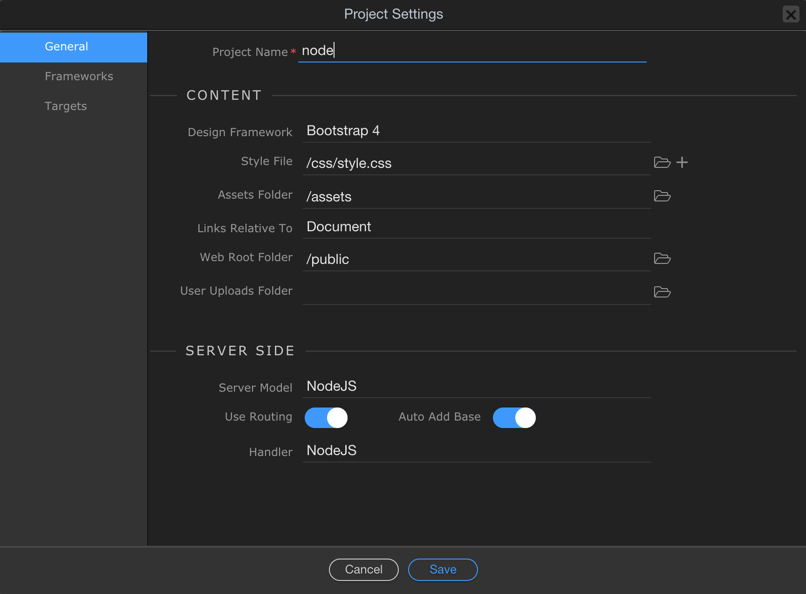Viewport: 806px width, 594px height.
Task: Toggle the Use Routing switch
Action: click(x=326, y=418)
